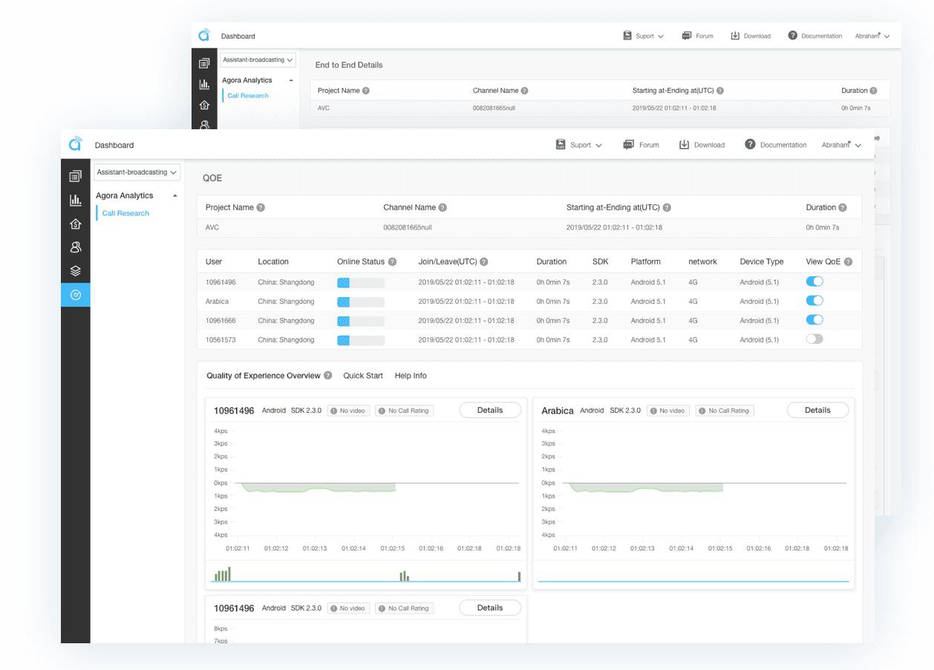The width and height of the screenshot is (934, 670).
Task: Click Details button on Arabica chart card
Action: click(817, 410)
